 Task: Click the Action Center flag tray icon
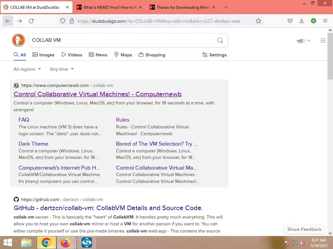[x=286, y=243]
